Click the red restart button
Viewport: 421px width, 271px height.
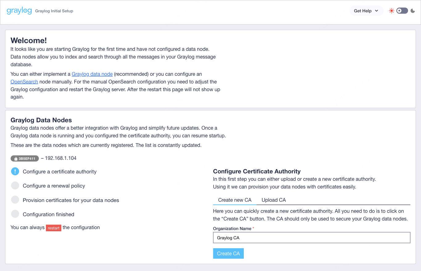coord(54,228)
